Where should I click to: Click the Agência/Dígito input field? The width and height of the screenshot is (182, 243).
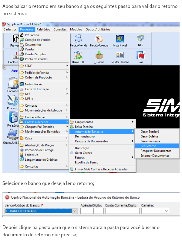tap(87, 211)
